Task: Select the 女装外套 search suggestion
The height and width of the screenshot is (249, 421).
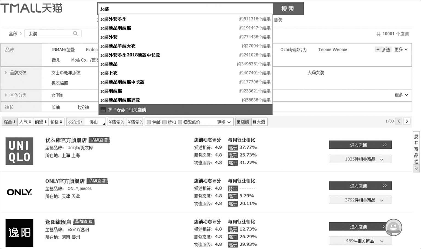Action: pyautogui.click(x=109, y=37)
